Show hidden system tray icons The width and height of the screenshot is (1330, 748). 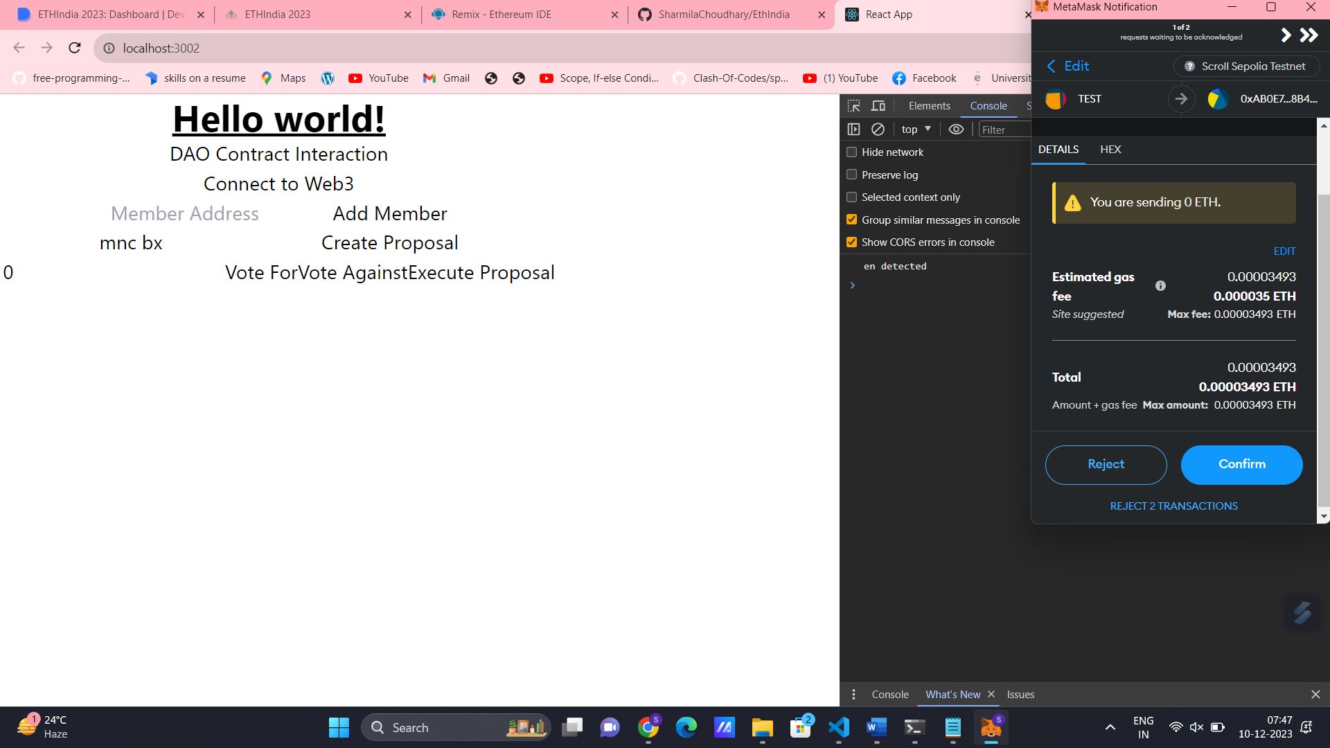click(x=1110, y=727)
